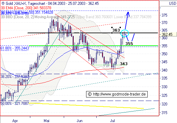The width and height of the screenshot is (177, 123).
Task: Click the 'USD' currency label
Action: coord(173,4)
